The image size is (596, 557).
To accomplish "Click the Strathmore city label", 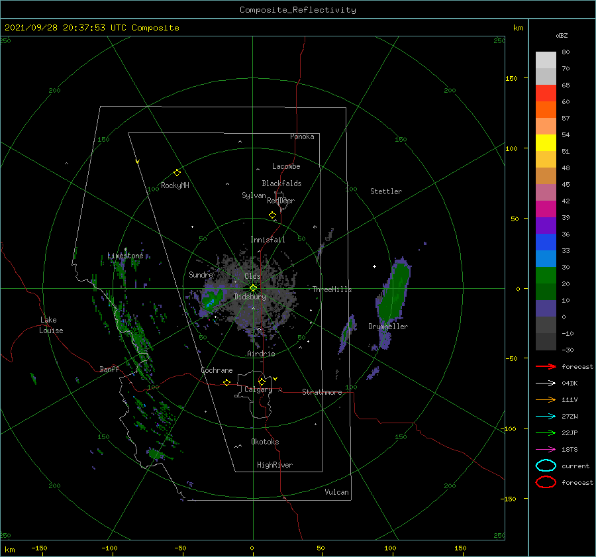I will [x=322, y=392].
